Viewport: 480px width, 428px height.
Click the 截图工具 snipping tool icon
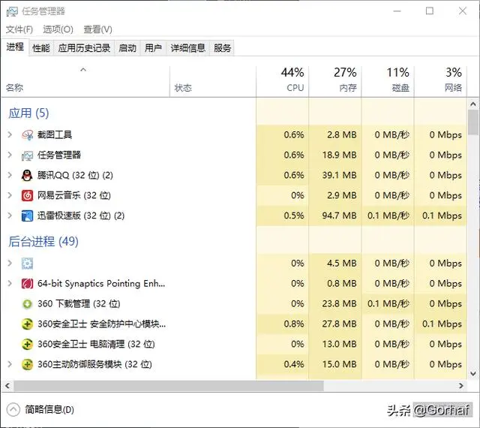(x=27, y=135)
